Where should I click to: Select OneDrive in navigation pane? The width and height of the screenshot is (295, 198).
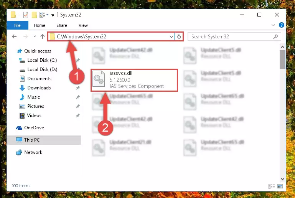tap(34, 128)
